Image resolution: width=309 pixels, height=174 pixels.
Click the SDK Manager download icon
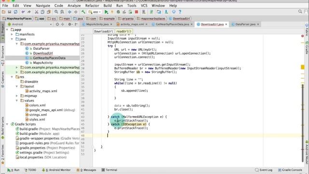click(166, 12)
